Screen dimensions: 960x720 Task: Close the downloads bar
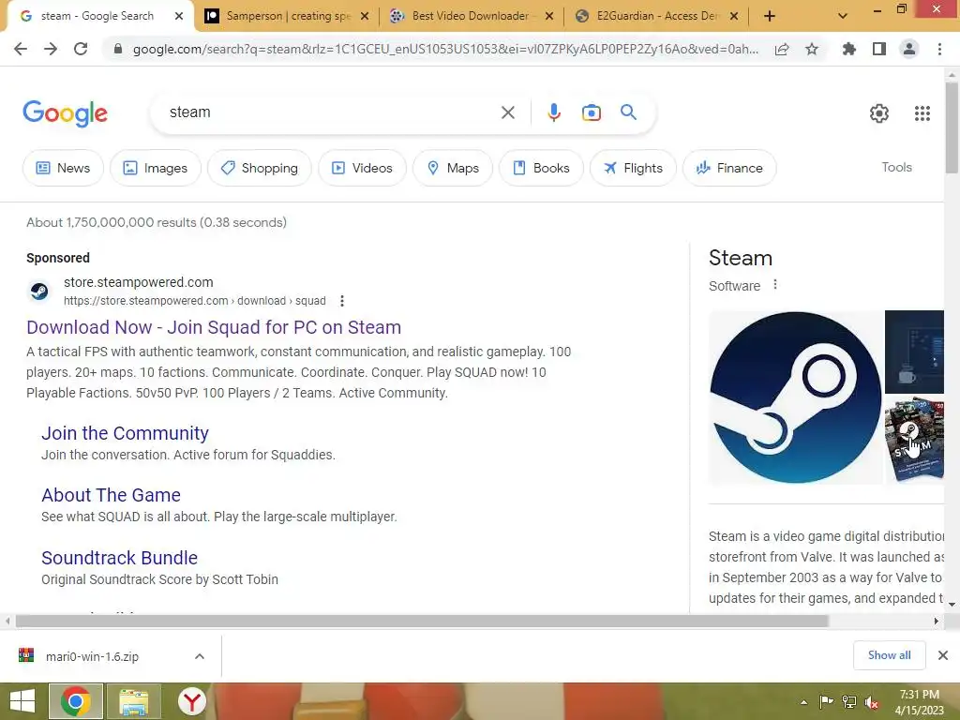(x=943, y=655)
